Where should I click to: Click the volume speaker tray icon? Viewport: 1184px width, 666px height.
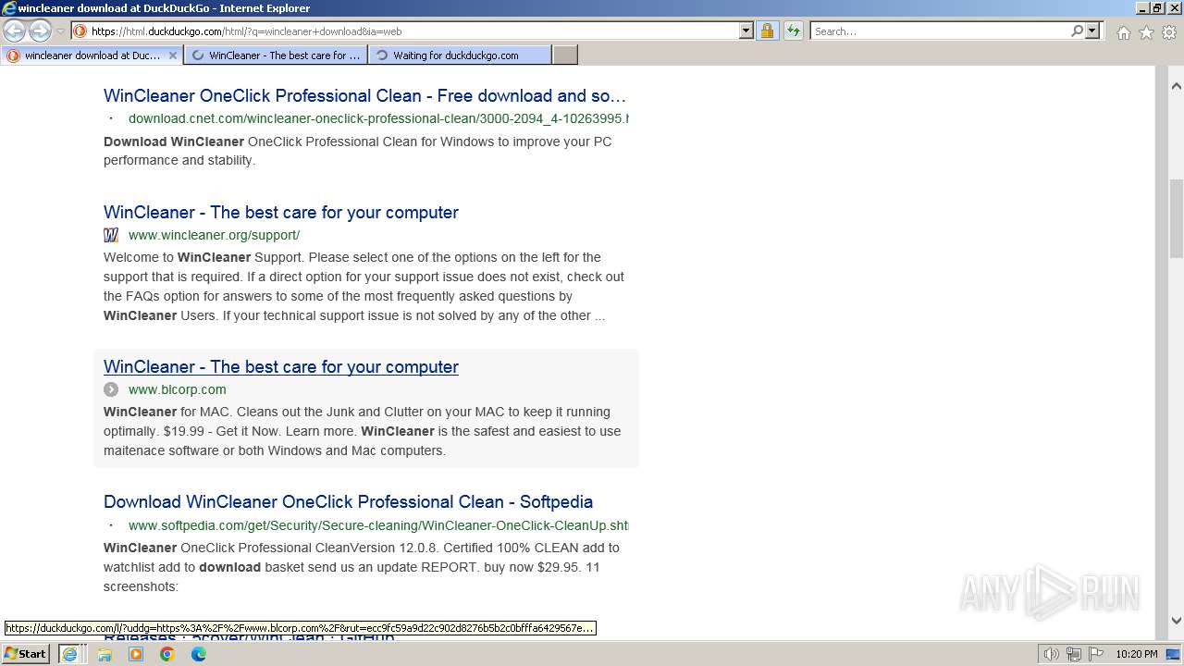[x=1051, y=654]
